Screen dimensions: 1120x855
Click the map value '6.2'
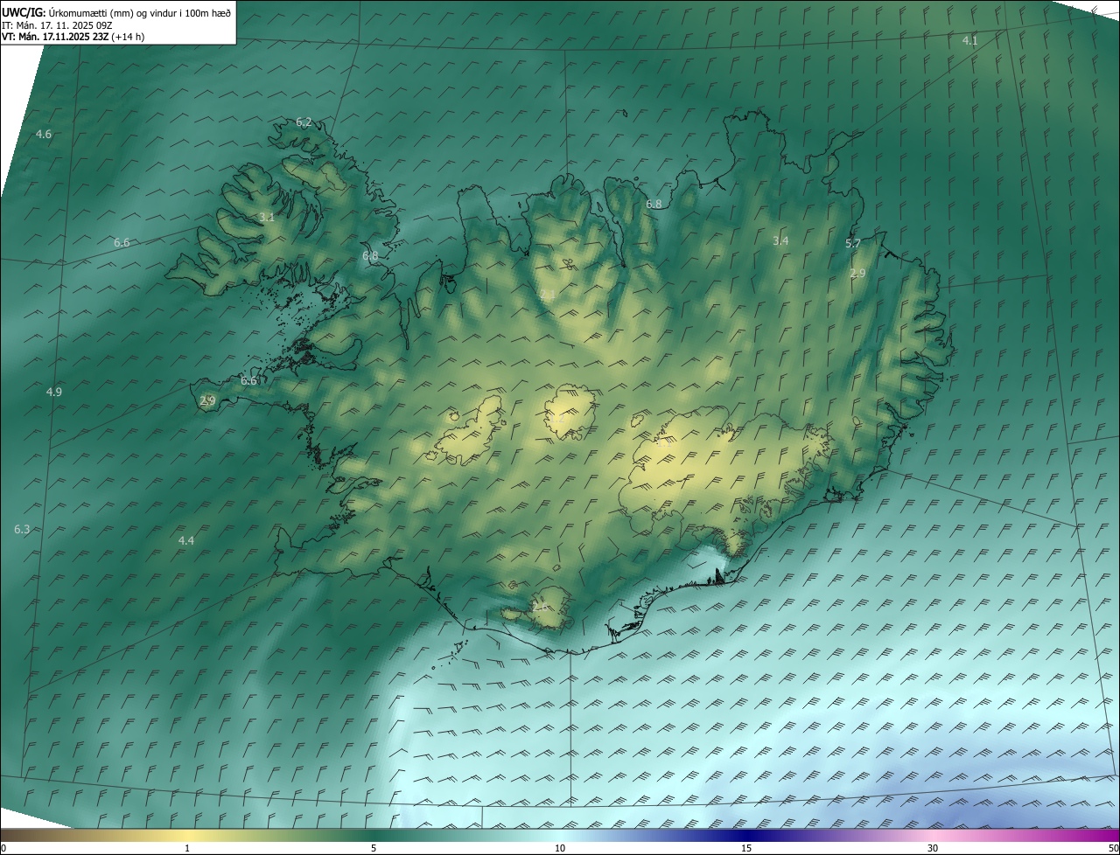coord(304,122)
